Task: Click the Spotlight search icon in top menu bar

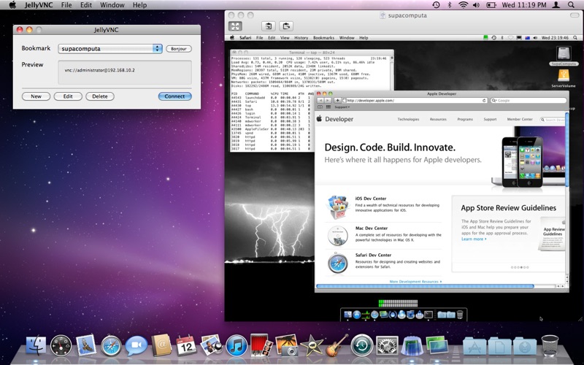Action: [x=571, y=5]
